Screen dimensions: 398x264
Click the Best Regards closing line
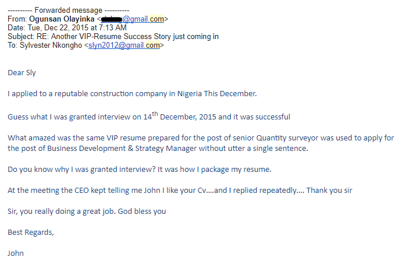[x=31, y=233]
